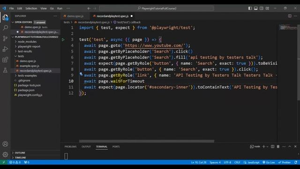Screen dimensions: 300x169
Task: Go back with the navigation arrow
Action: coord(89,8)
